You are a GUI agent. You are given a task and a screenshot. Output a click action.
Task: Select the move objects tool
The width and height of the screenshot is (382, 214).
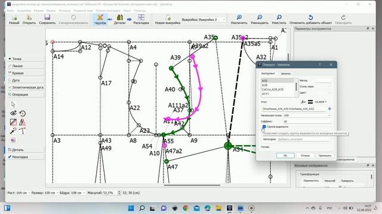coord(13,131)
